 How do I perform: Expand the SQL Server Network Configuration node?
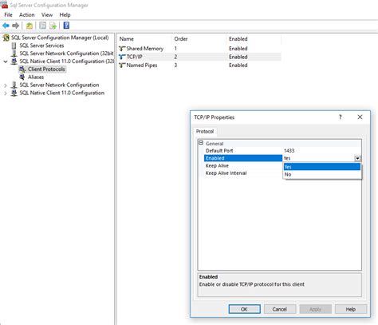point(6,85)
